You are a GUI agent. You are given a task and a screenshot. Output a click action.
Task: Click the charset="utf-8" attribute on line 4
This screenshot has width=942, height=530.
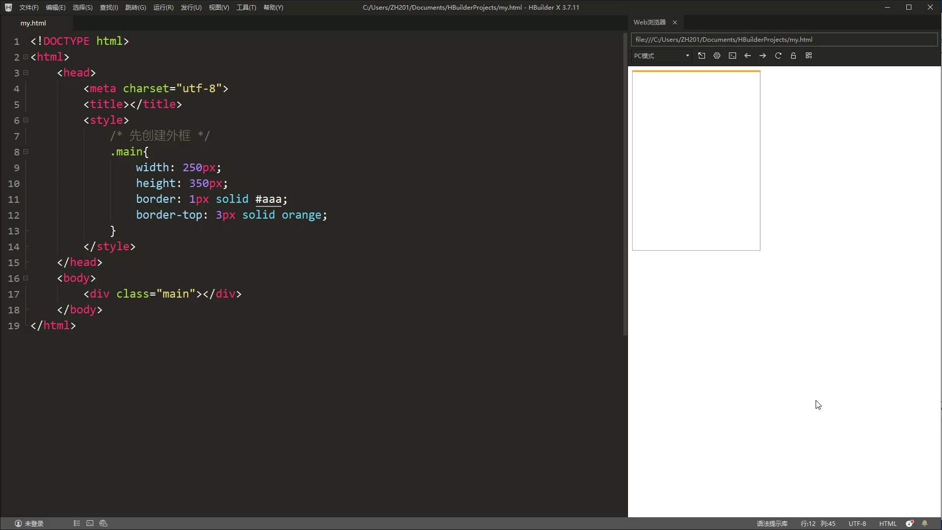coord(172,89)
